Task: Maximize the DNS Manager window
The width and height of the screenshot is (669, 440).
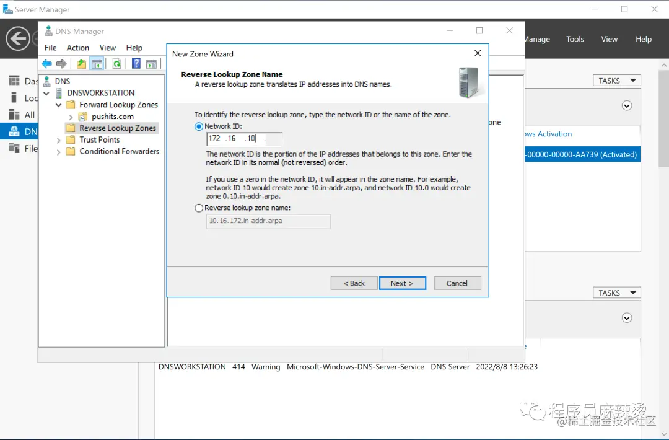Action: pyautogui.click(x=479, y=31)
